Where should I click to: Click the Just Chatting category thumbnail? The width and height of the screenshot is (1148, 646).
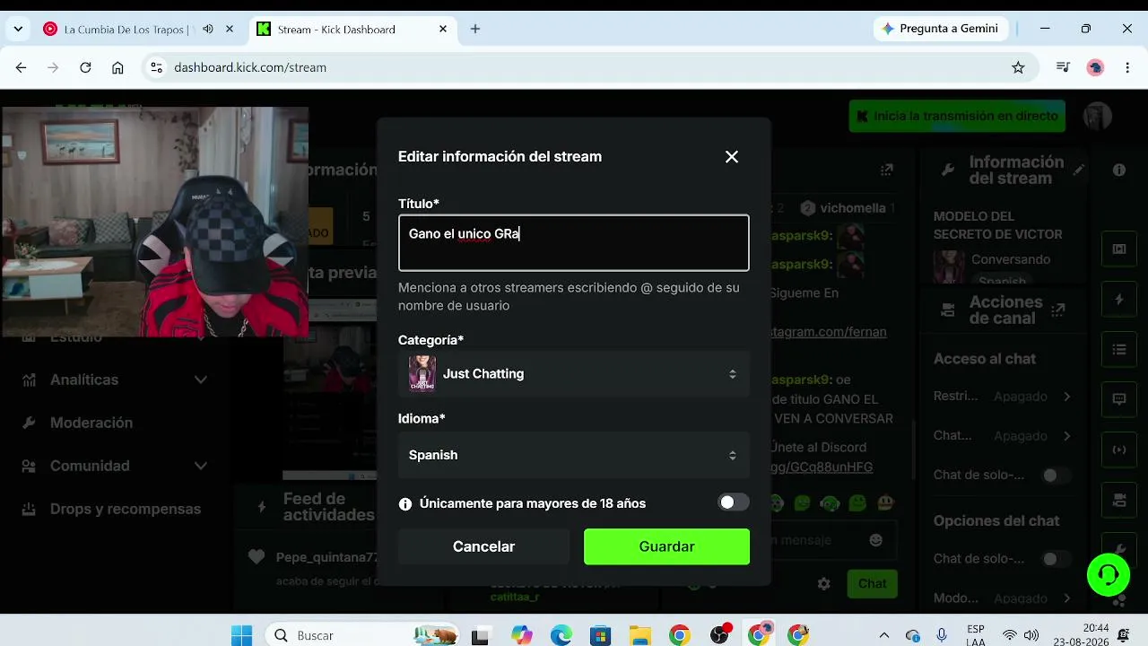click(422, 374)
